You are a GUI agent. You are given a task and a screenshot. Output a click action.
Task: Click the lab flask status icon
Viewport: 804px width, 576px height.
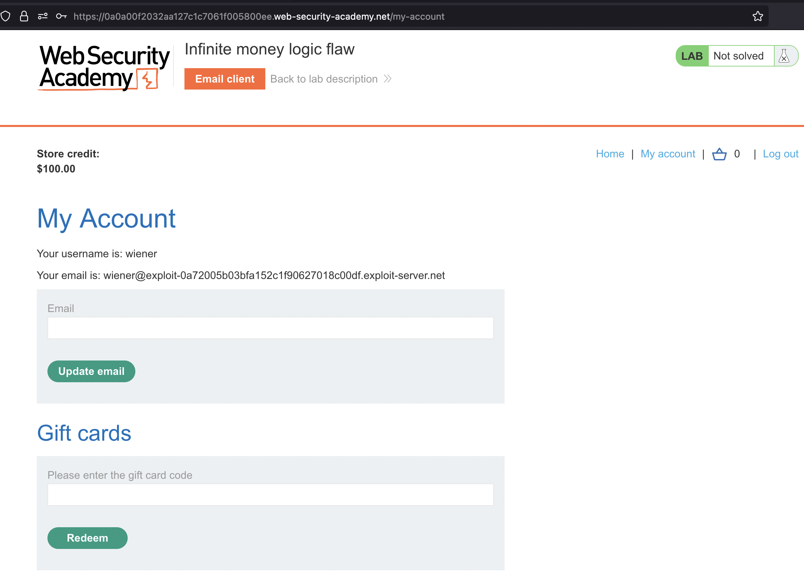[x=784, y=56]
